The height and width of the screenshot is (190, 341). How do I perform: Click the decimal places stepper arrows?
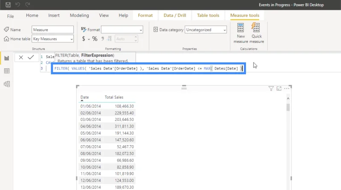click(136, 39)
